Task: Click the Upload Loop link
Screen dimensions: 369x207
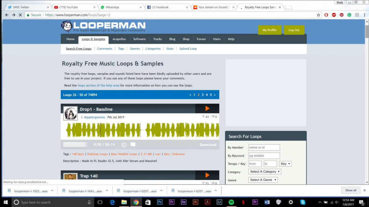Action: point(188,48)
